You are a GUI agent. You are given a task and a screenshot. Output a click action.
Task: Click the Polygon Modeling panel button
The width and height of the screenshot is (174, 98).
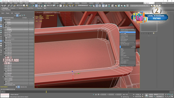(x=6, y=10)
